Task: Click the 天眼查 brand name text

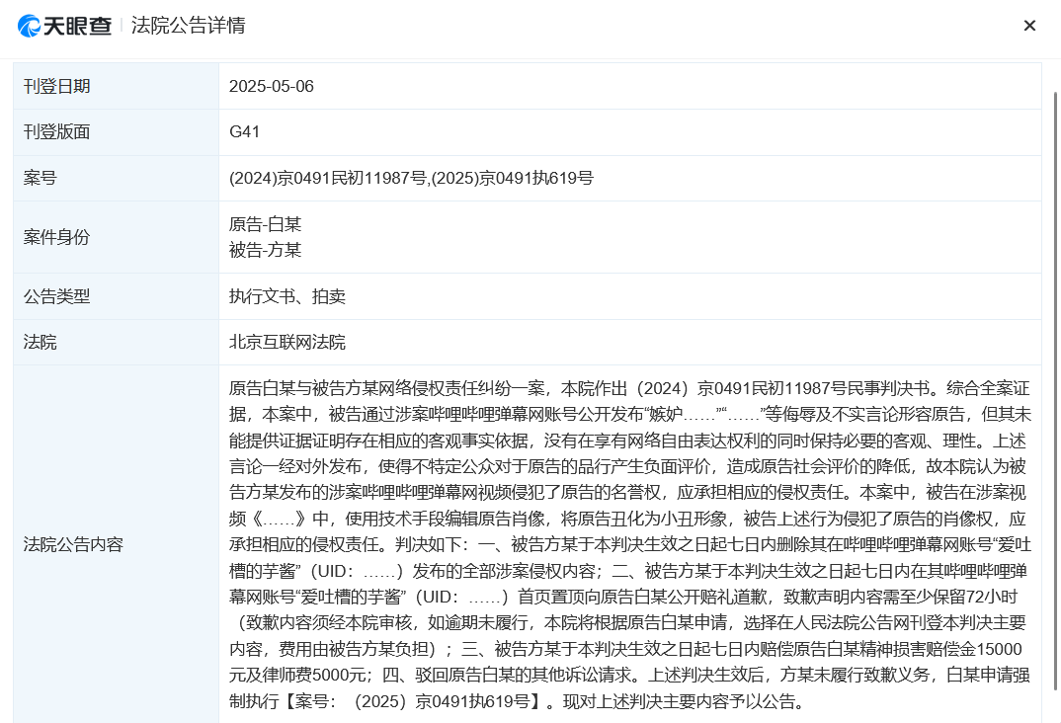Action: [77, 26]
